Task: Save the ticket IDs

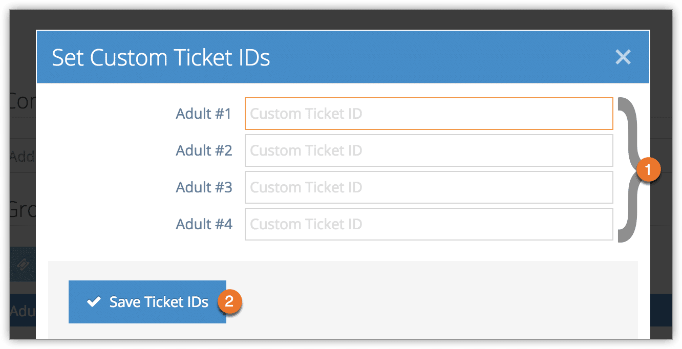Action: click(x=147, y=302)
